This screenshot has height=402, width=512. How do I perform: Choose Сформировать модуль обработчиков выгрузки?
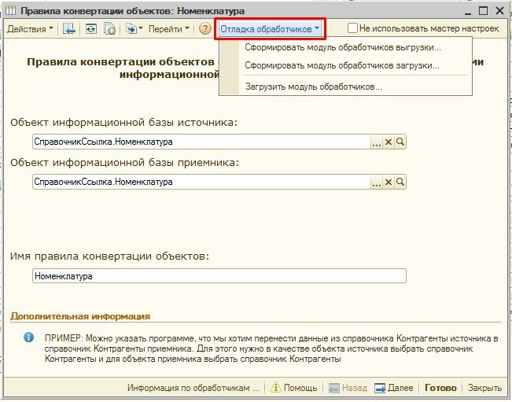click(x=343, y=47)
